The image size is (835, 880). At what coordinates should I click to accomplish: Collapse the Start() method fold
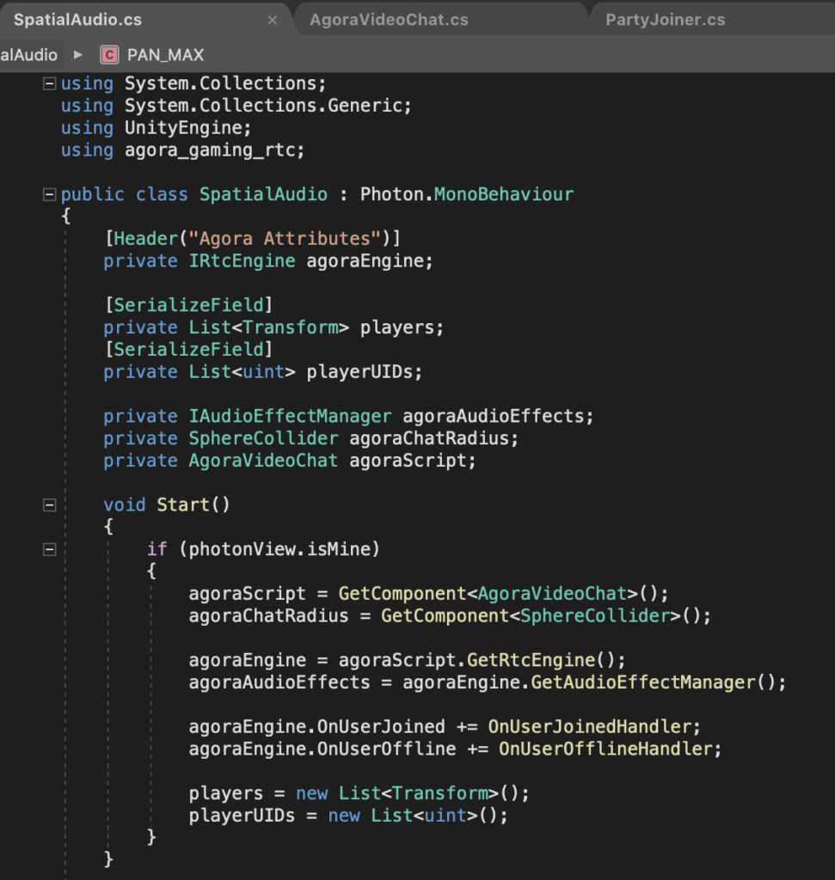point(49,505)
